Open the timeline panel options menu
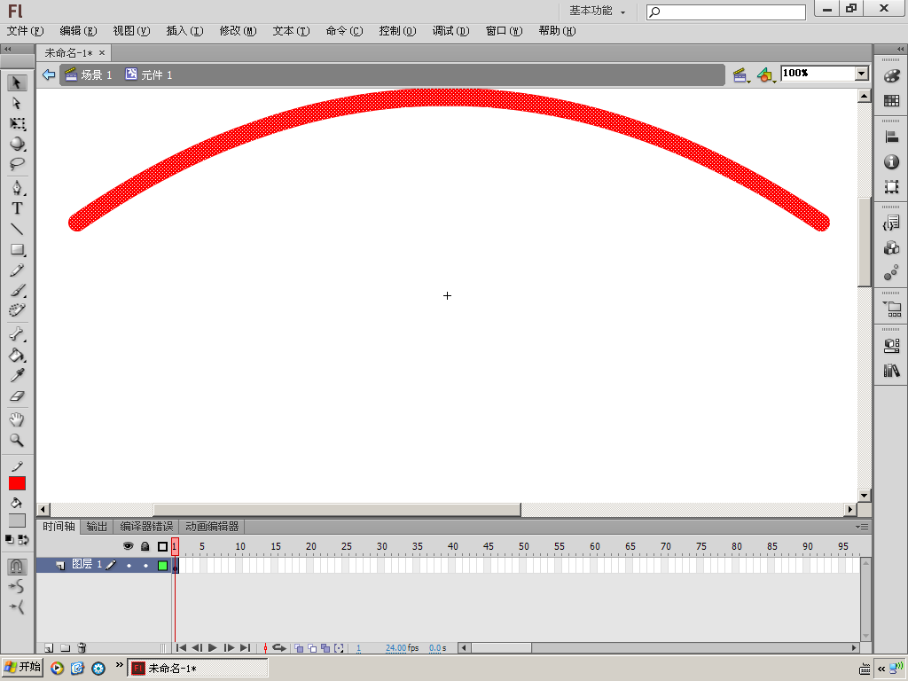Viewport: 908px width, 681px height. point(862,527)
